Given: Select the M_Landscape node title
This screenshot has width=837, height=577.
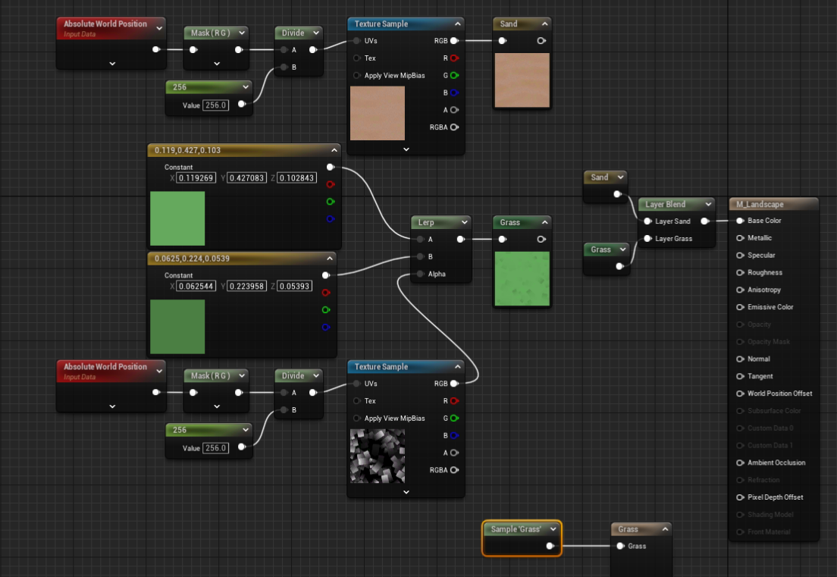Looking at the screenshot, I should 760,204.
